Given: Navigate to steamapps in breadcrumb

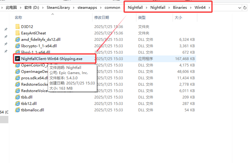Looking at the screenshot, I should [x=87, y=8].
